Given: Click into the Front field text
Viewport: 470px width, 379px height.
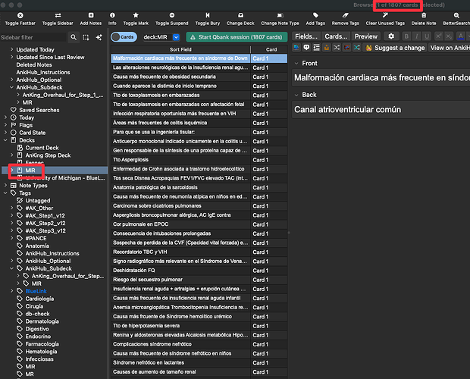Looking at the screenshot, I should pos(381,78).
